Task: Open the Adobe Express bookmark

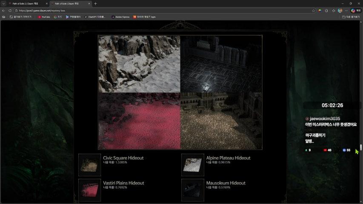Action: tap(120, 17)
